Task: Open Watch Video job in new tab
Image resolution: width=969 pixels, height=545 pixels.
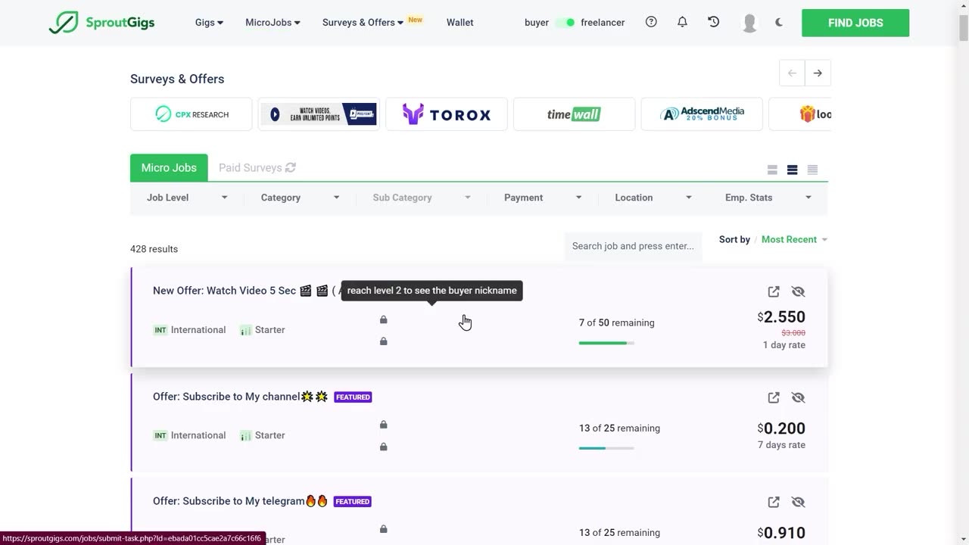Action: coord(774,291)
